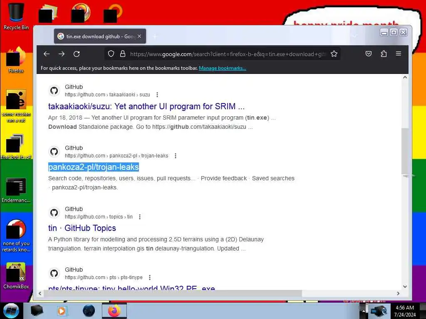Select the ChomikBox desktop icon
Viewport: 426px width, 319px height.
pos(16,276)
